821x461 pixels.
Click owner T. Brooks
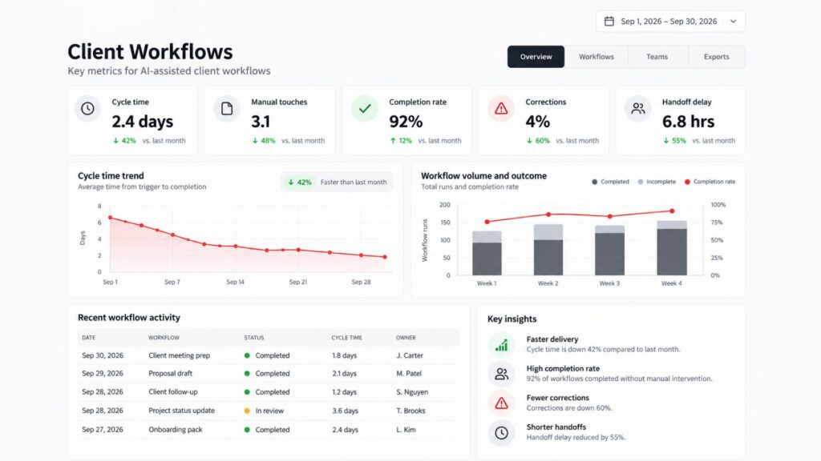click(411, 411)
